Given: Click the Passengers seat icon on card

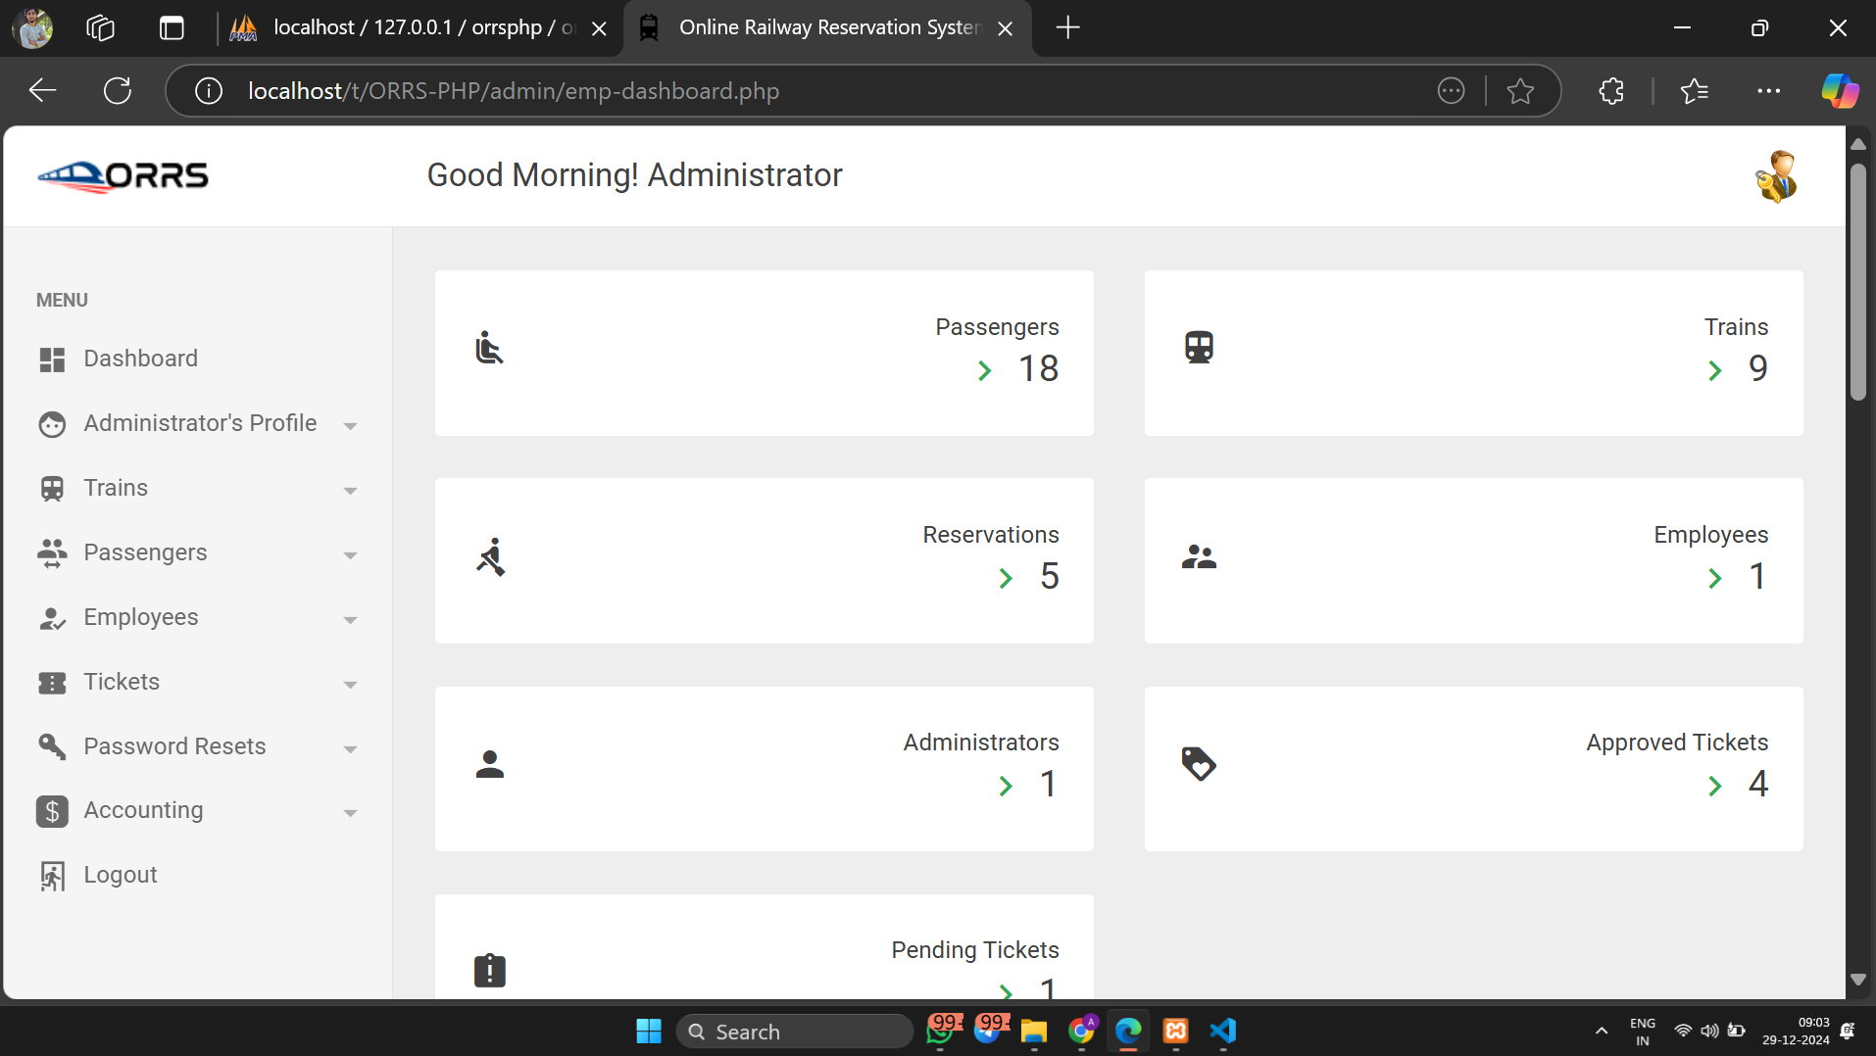Looking at the screenshot, I should (489, 348).
